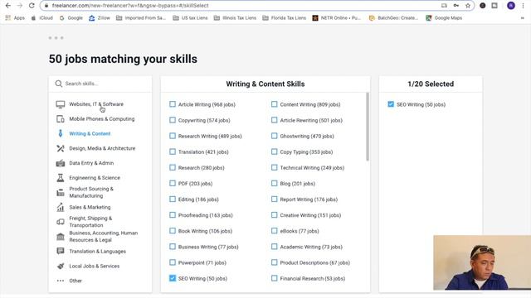Open the Florida Tax Liens bookmark folder
The width and height of the screenshot is (531, 298).
coord(284,18)
